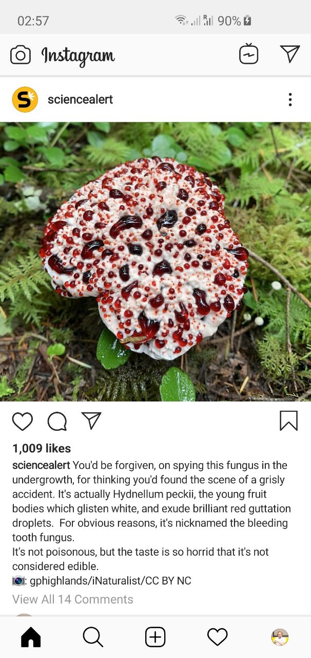The height and width of the screenshot is (658, 311).
Task: Open IGTV from the top bar
Action: [249, 54]
